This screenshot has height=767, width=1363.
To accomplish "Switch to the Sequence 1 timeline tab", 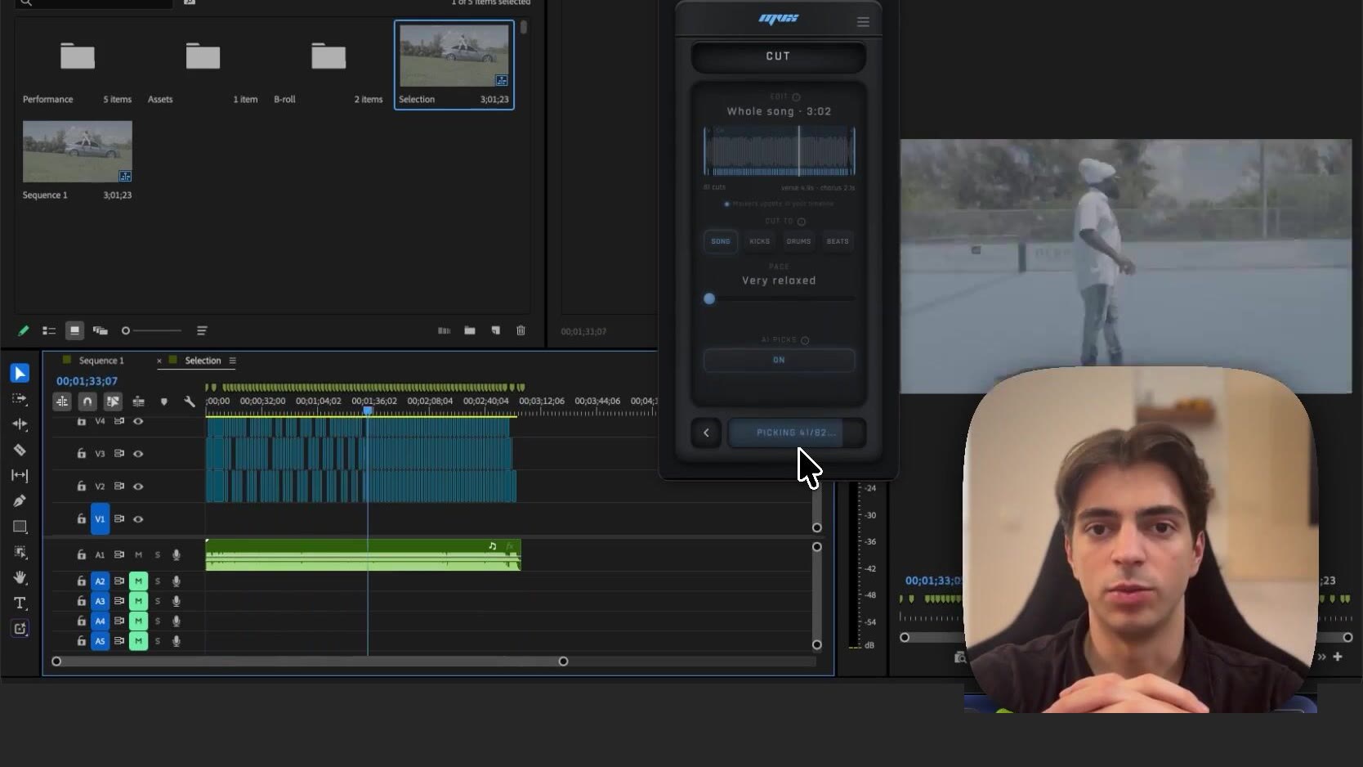I will coord(101,361).
